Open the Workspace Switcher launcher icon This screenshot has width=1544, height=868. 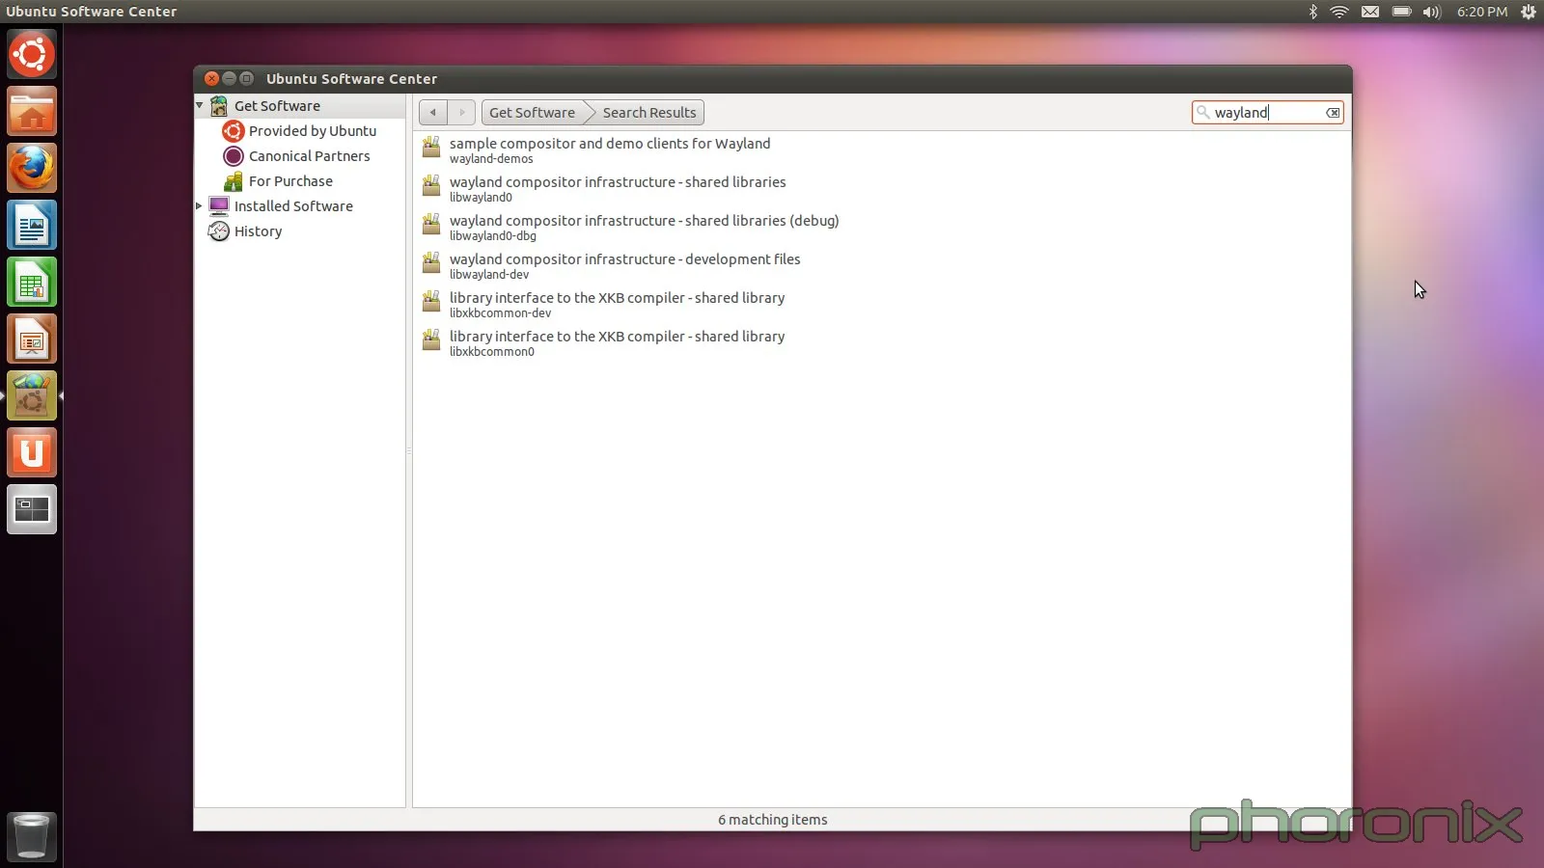(32, 509)
